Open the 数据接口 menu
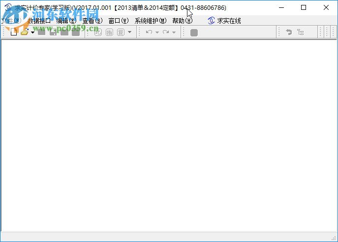338x242 pixels. 39,21
